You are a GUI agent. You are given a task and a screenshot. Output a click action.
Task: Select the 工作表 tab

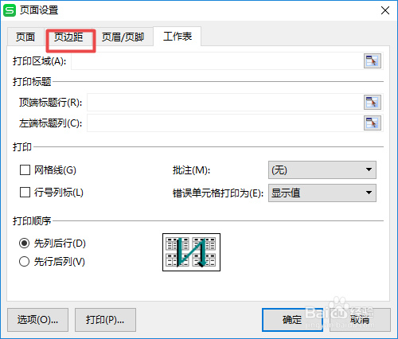click(178, 37)
